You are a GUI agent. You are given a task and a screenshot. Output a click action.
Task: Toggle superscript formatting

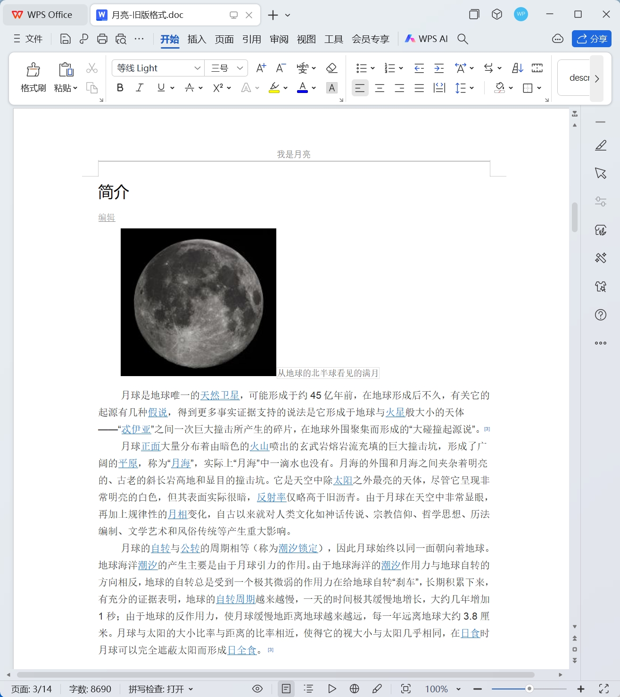[218, 88]
